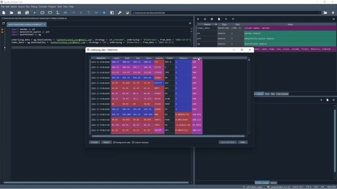
Task: Open the File menu
Action: 3,7
